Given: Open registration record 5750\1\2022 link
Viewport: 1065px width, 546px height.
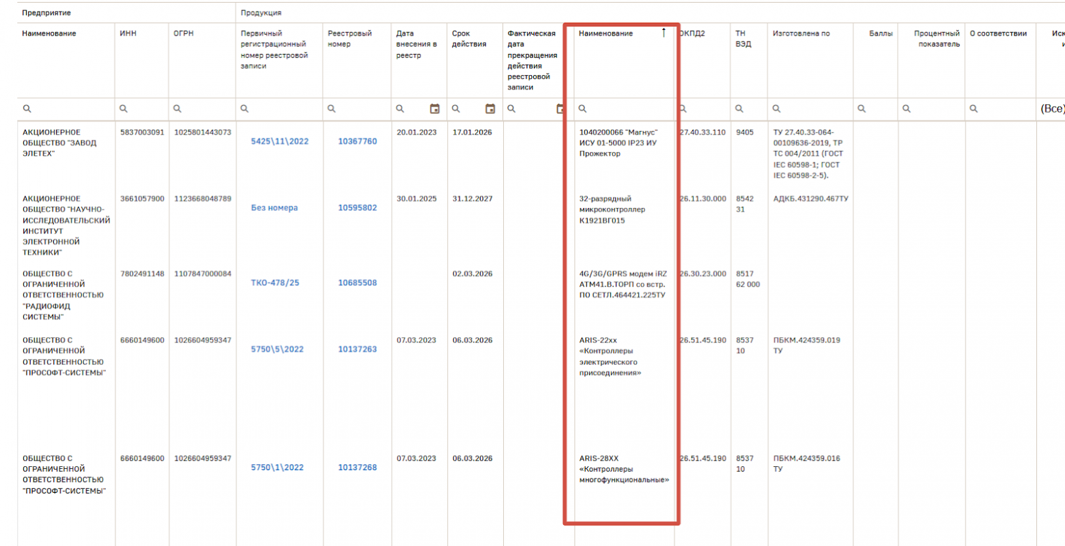Looking at the screenshot, I should [277, 468].
